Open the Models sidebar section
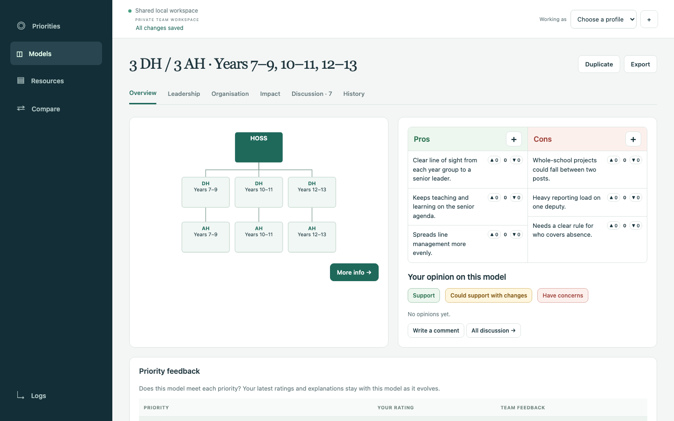The width and height of the screenshot is (674, 421). click(56, 53)
